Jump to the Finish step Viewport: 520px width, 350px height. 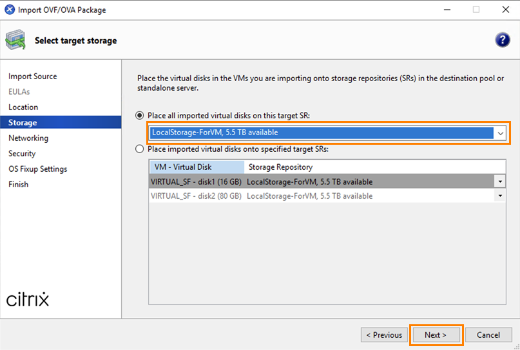pyautogui.click(x=18, y=185)
